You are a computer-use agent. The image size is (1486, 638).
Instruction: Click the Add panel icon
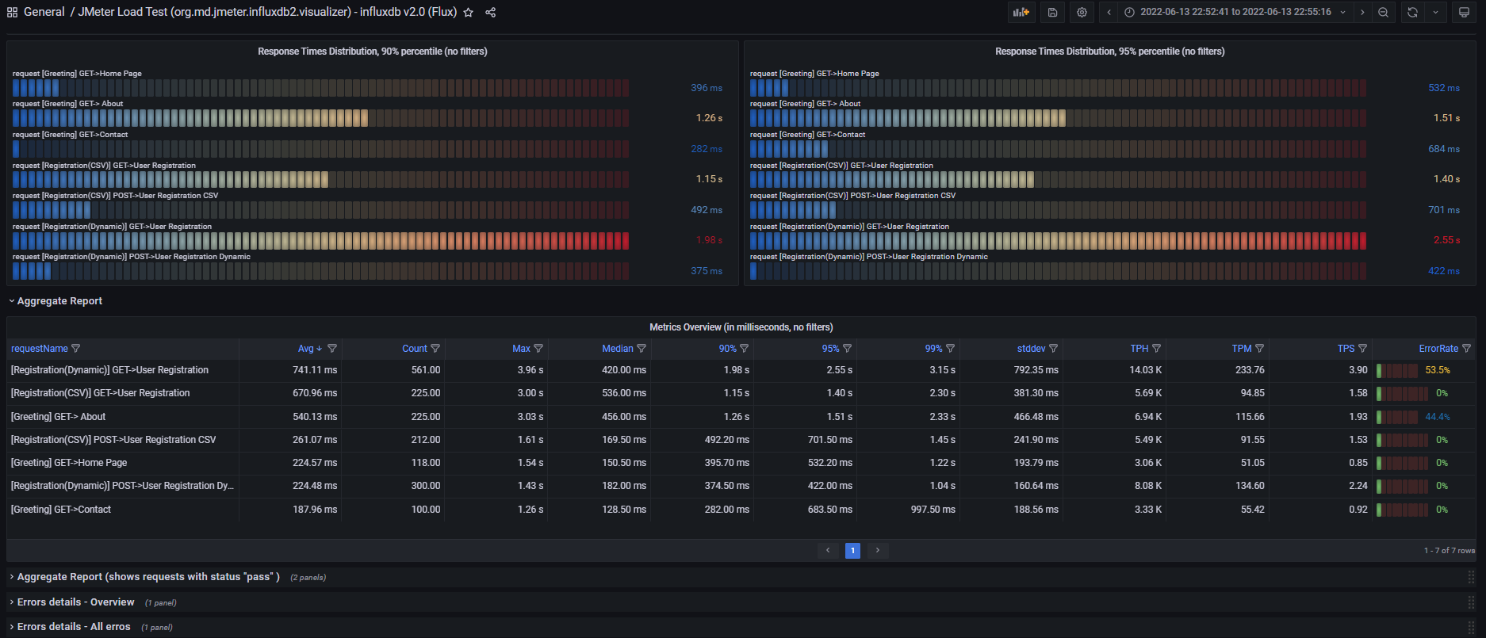(1021, 13)
